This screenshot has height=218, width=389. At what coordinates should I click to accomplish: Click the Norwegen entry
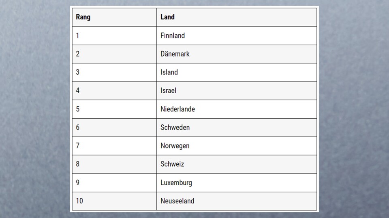point(175,146)
